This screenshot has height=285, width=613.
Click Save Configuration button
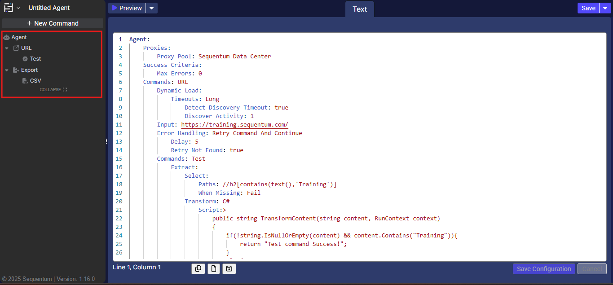(544, 269)
